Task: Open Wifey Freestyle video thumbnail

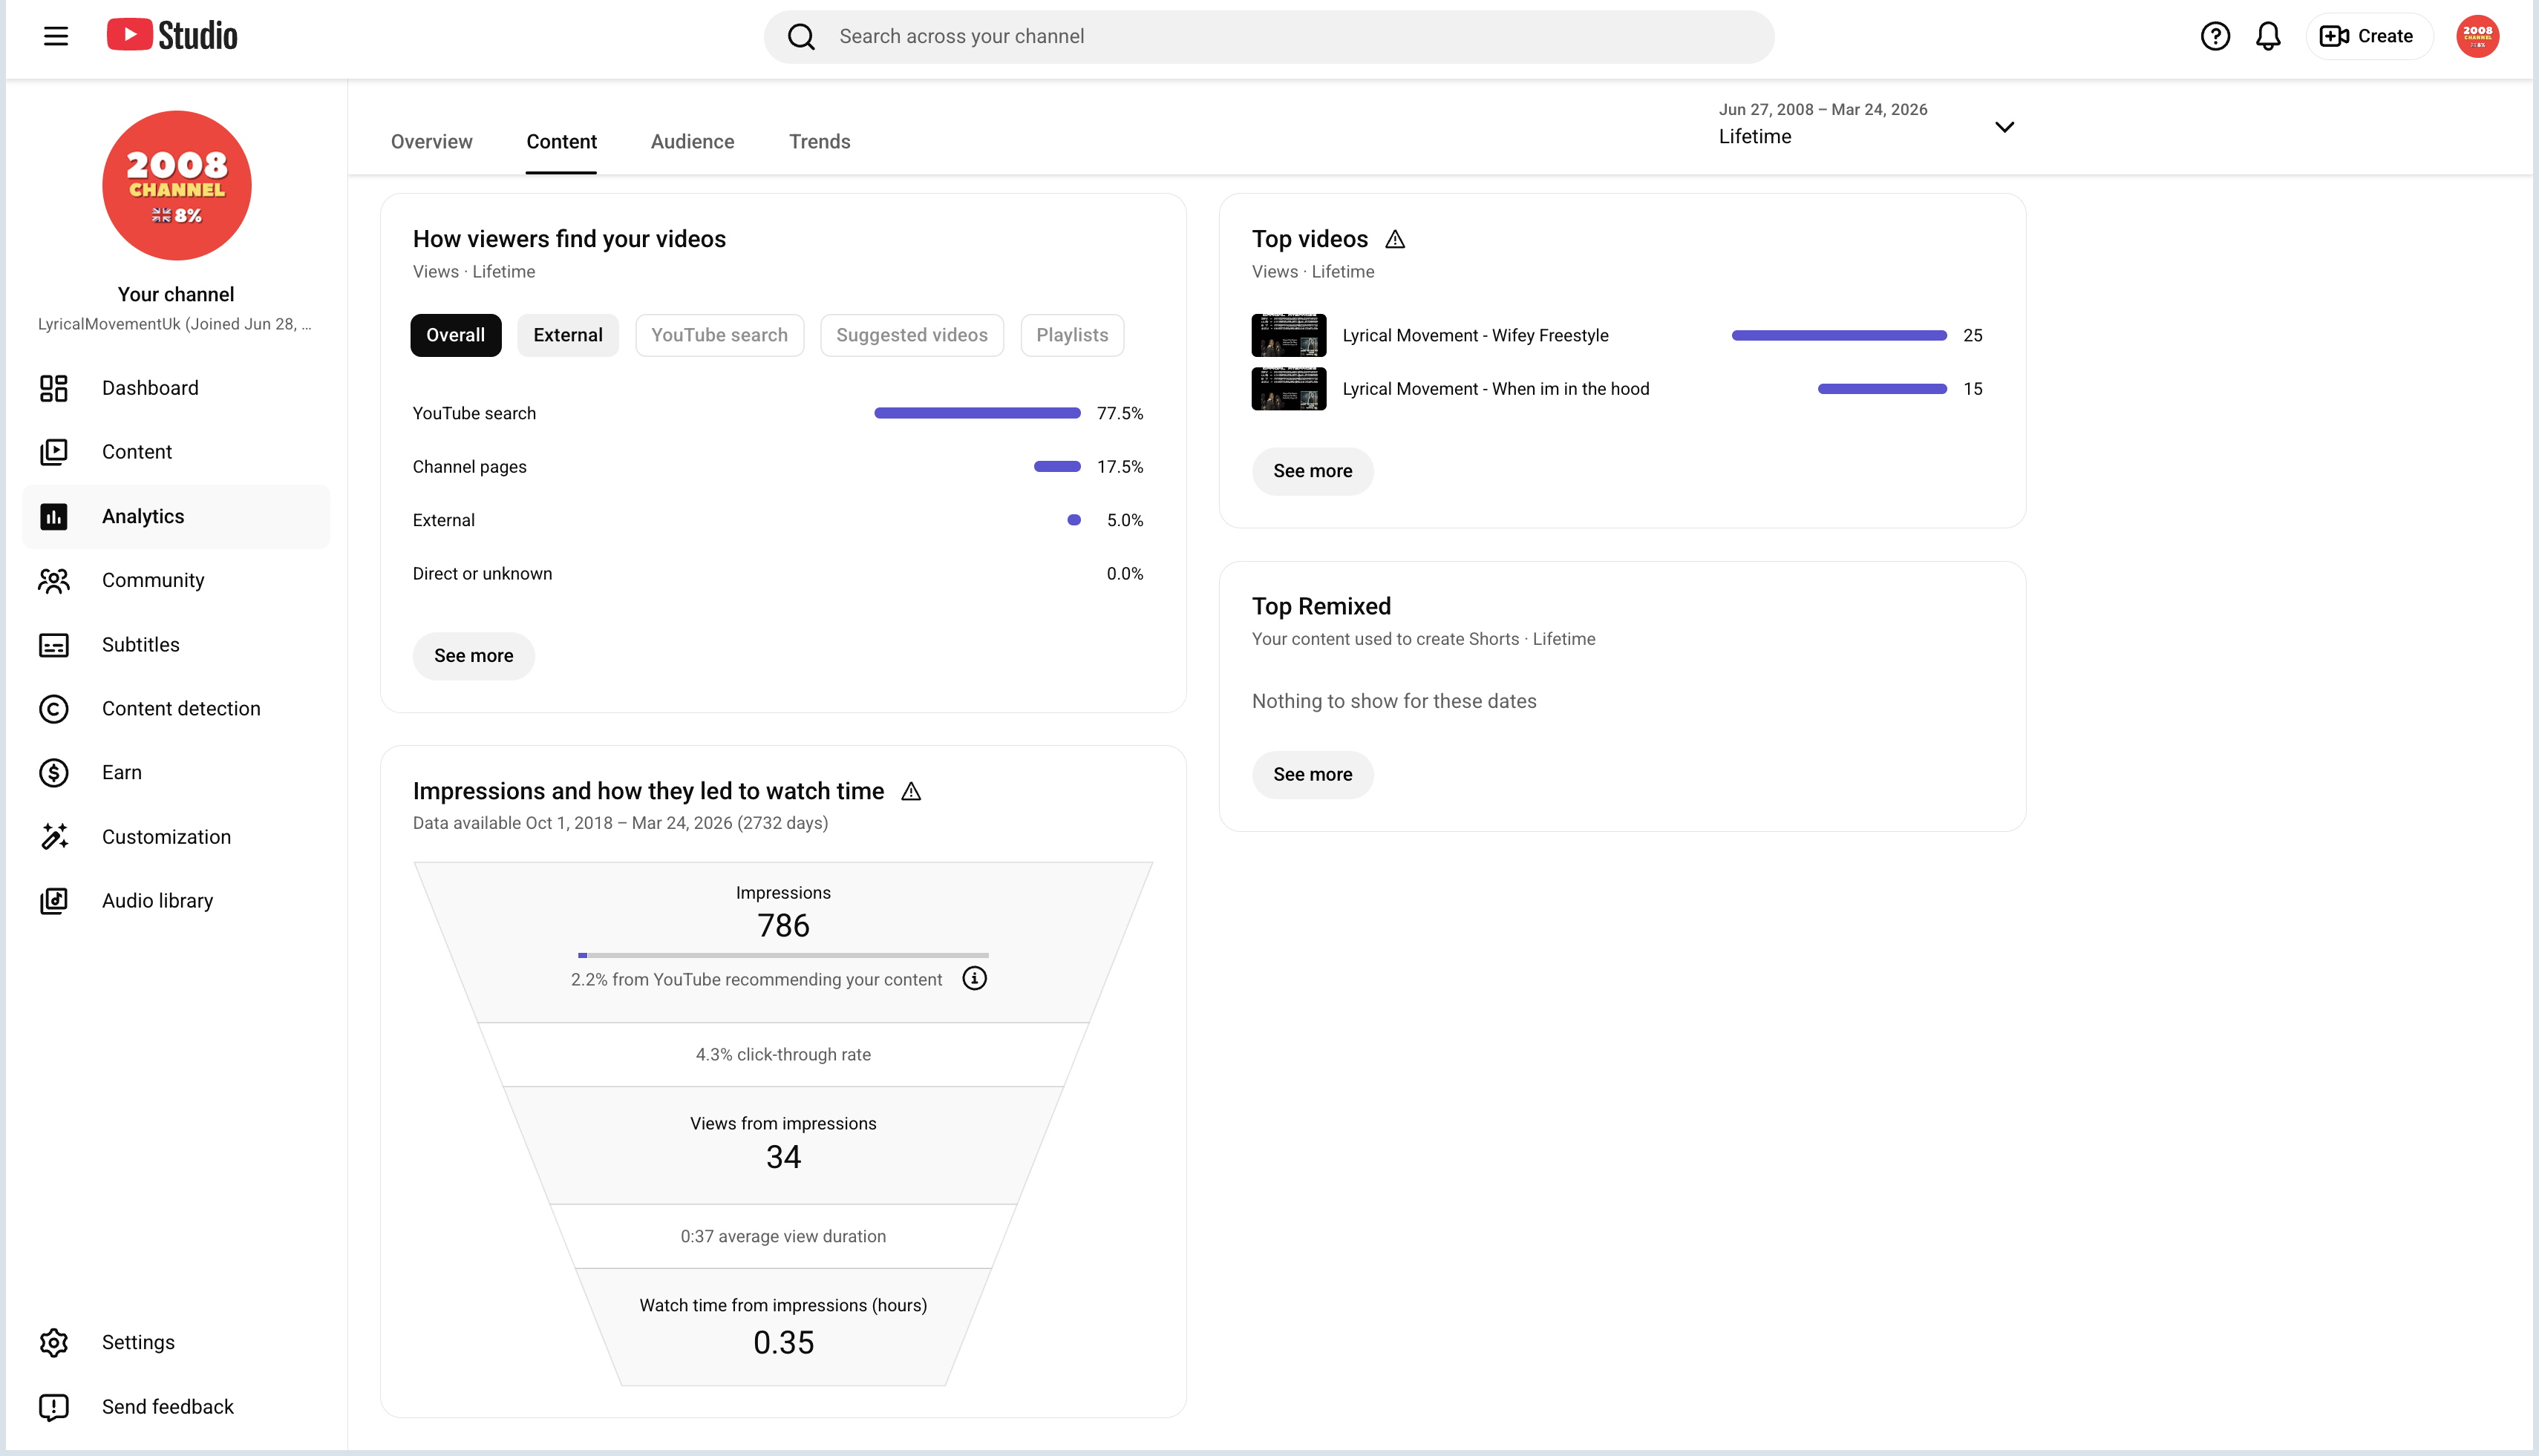Action: pos(1289,335)
